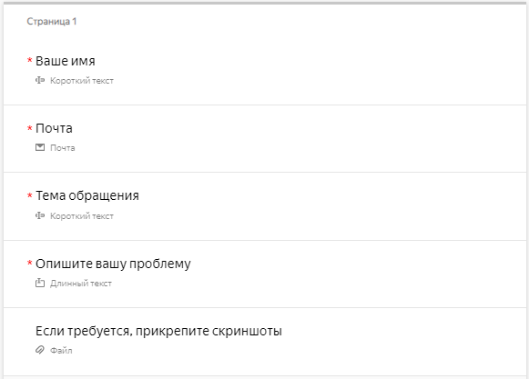Click the Страница 1 page label
529x379 pixels.
pyautogui.click(x=52, y=22)
